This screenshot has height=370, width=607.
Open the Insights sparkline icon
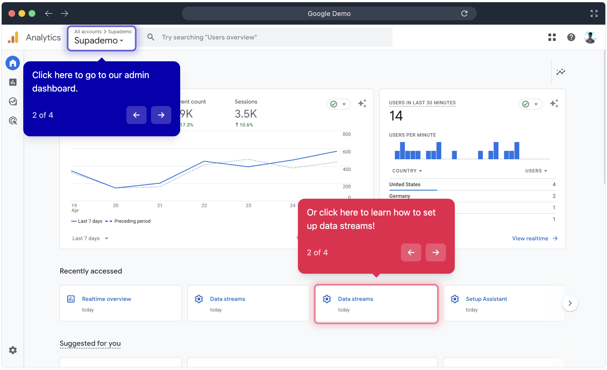[560, 72]
